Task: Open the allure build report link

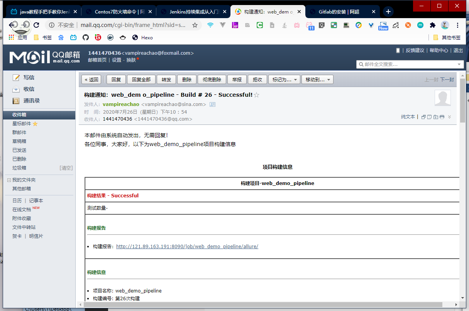Action: 187,246
